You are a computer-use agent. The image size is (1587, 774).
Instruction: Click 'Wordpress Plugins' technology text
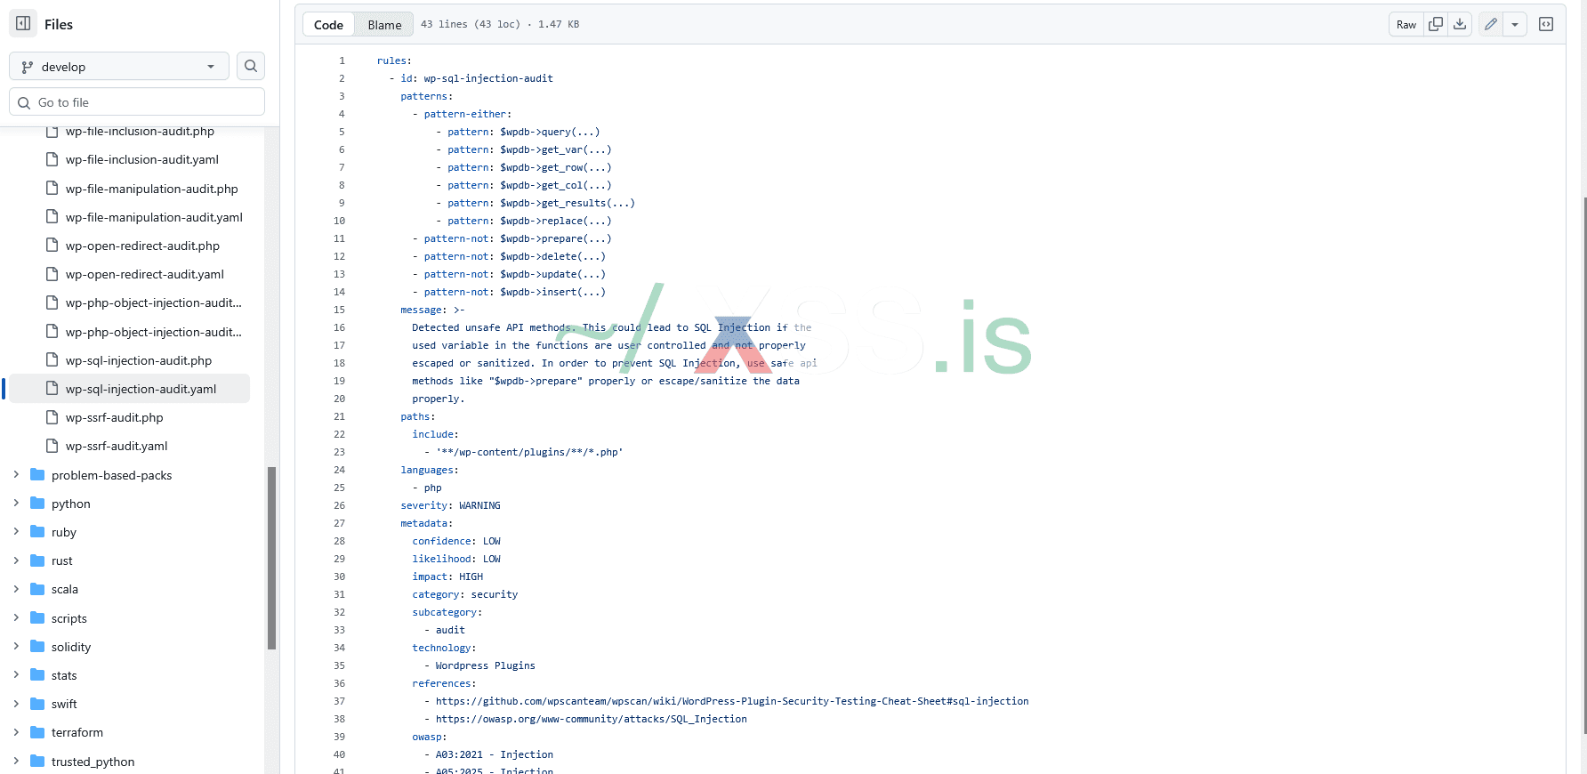486,665
